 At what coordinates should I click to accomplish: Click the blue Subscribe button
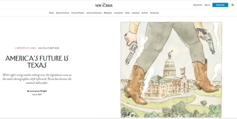[220, 5]
